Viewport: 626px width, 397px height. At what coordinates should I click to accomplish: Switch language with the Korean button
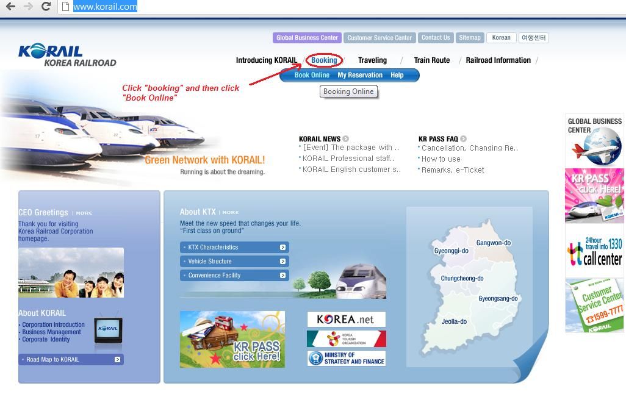pyautogui.click(x=501, y=38)
